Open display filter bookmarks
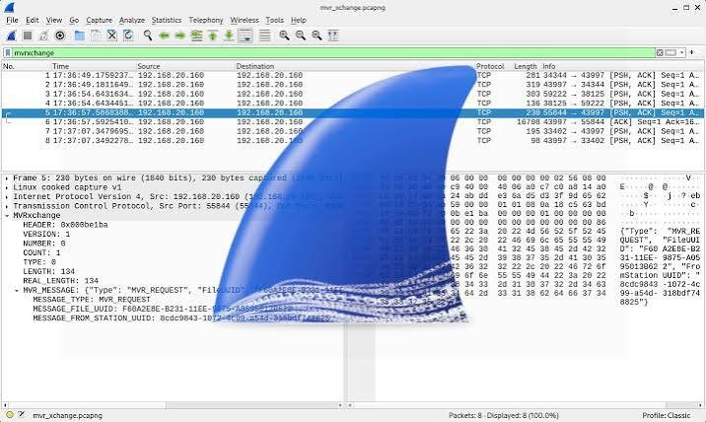706x422 pixels. click(x=8, y=52)
